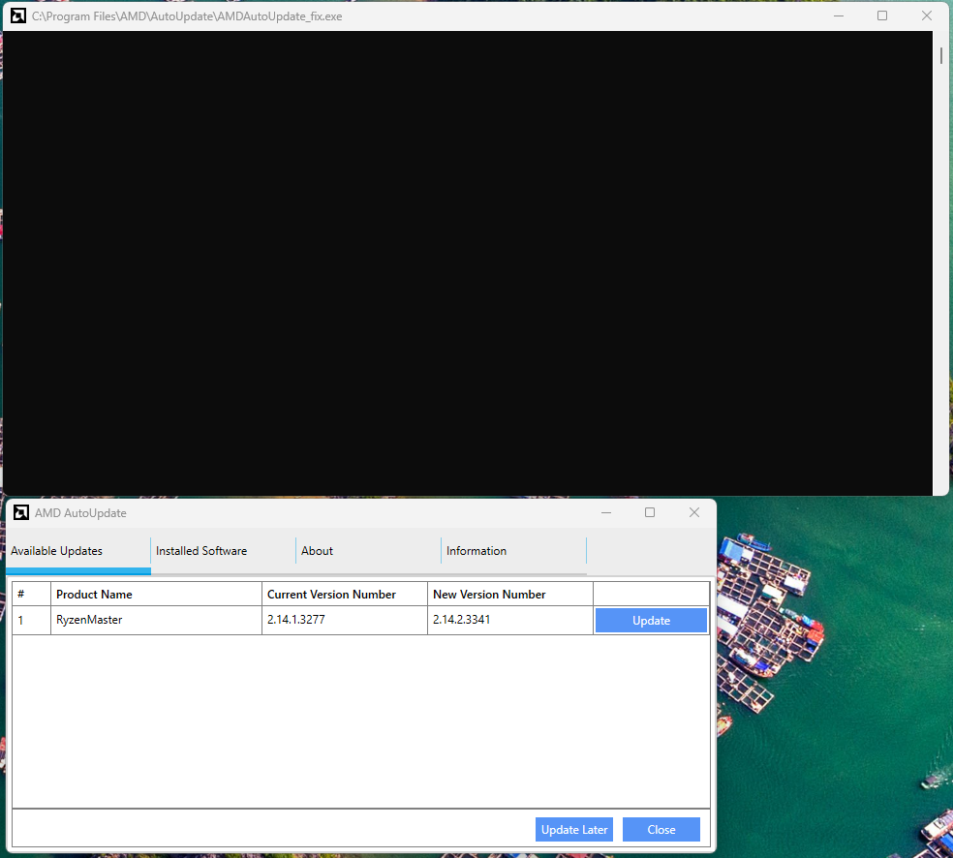This screenshot has width=953, height=858.
Task: Minimize the AMDAutoUpdate_fix.exe console window
Action: 839,15
